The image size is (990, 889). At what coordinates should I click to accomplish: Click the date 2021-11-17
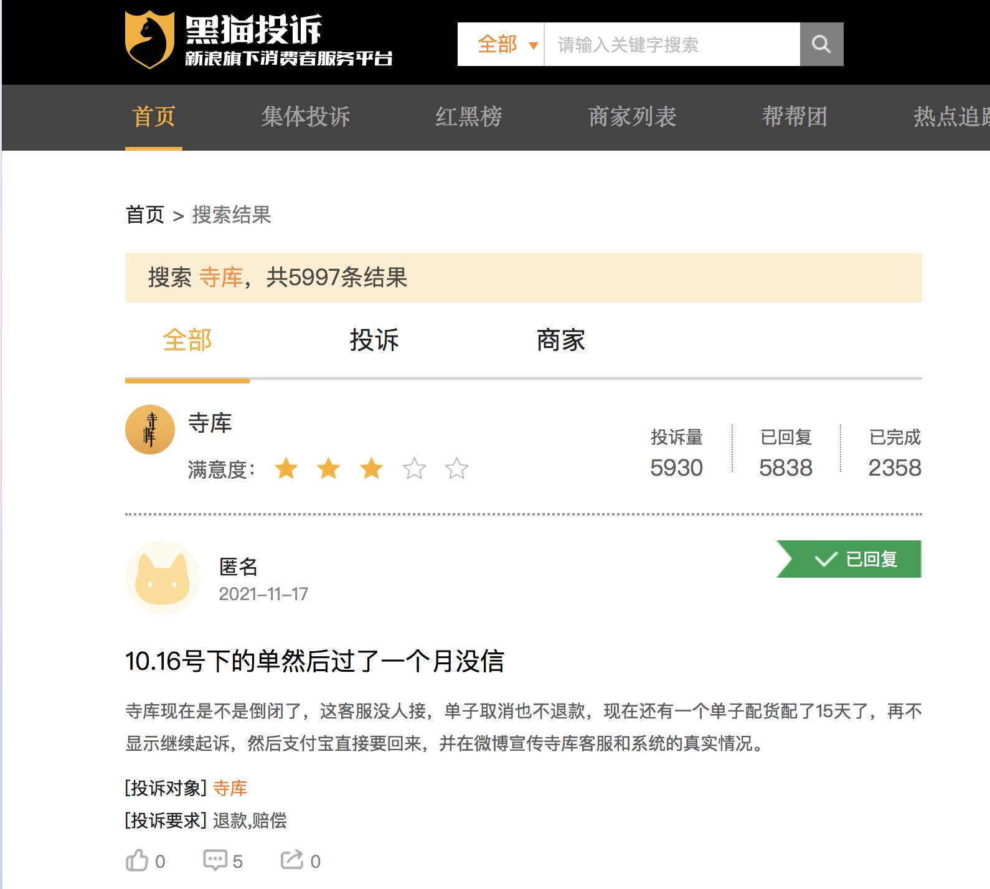click(263, 594)
